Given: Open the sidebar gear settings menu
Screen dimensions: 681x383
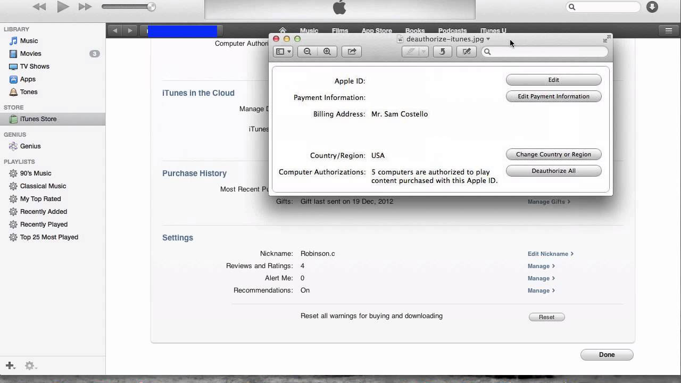Looking at the screenshot, I should [30, 365].
